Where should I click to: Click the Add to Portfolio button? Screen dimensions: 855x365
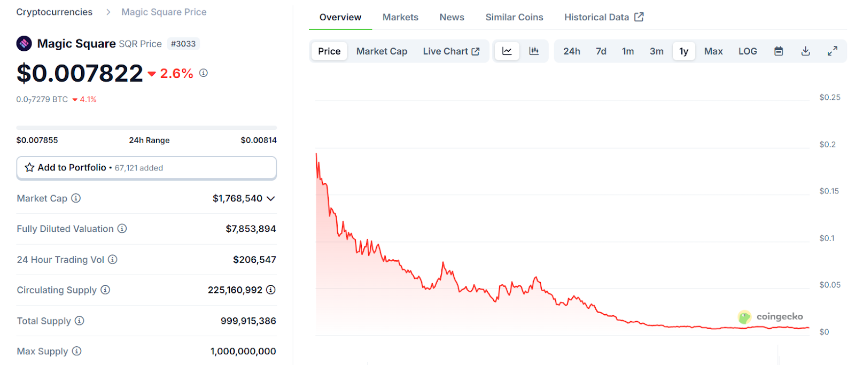[x=146, y=168]
